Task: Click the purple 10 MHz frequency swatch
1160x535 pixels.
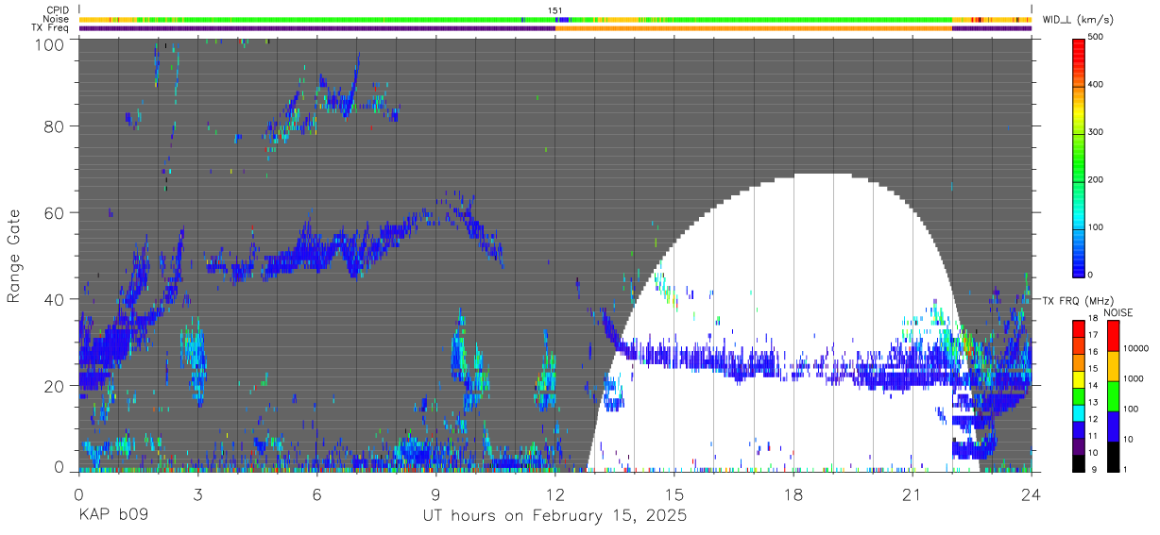Action: coord(1079,445)
